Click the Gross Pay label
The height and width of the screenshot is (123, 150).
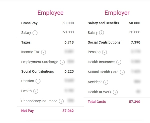click(29, 23)
